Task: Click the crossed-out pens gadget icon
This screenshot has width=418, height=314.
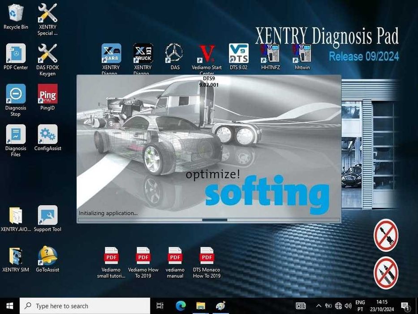Action: pos(386,273)
